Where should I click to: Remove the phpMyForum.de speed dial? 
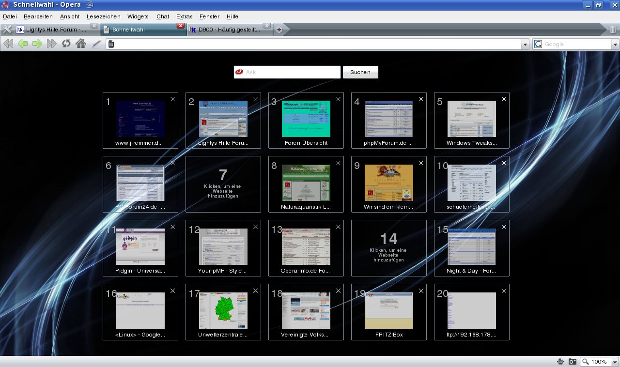click(x=421, y=99)
